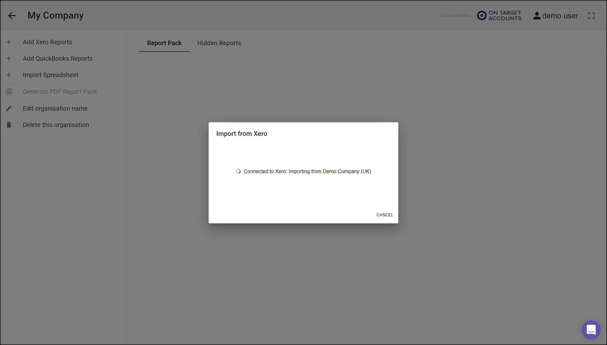Viewport: 607px width, 345px height.
Task: Click the PDF icon beside Generate PDF Report Pack
Action: tap(9, 92)
